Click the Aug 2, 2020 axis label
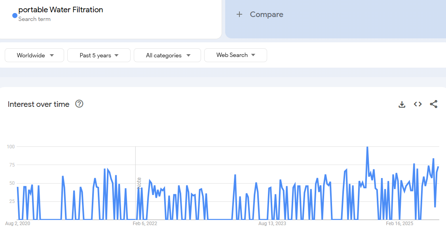This screenshot has height=235, width=446. click(x=17, y=224)
